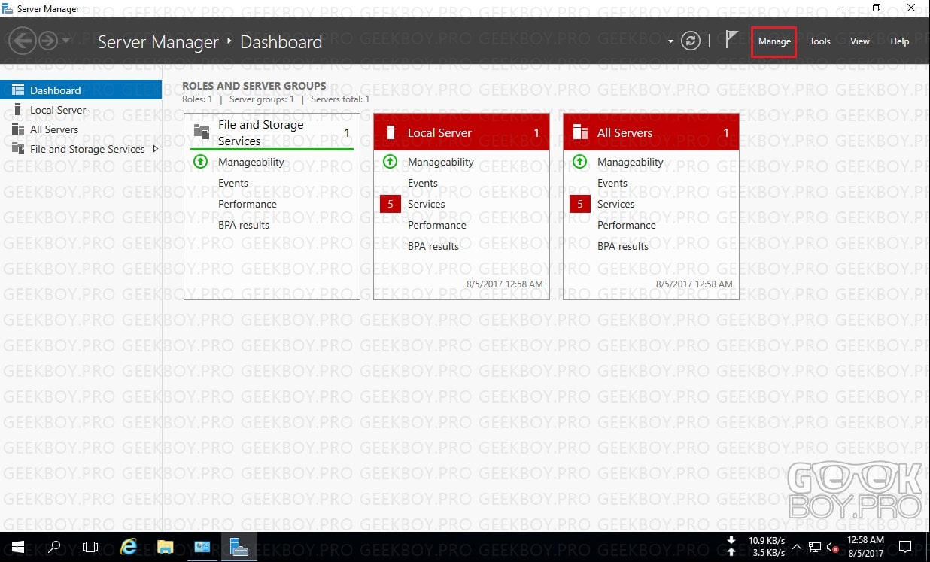Open BPA results in the Local Server tile

point(433,246)
